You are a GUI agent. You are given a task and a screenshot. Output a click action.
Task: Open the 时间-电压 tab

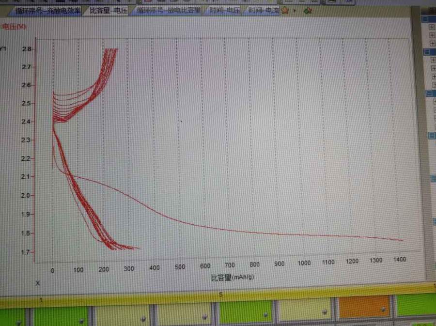tap(224, 10)
